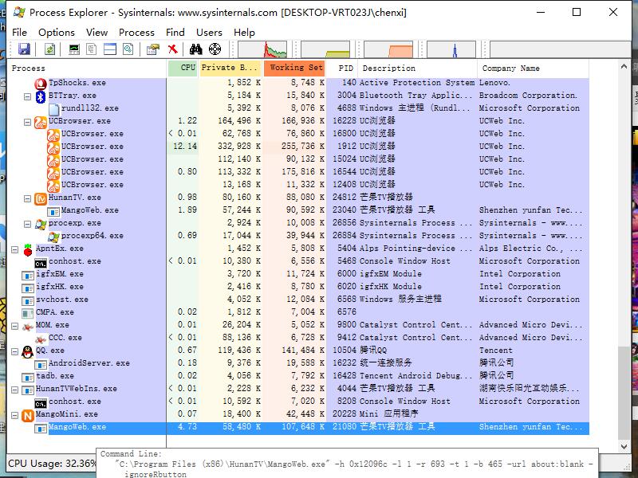638x478 pixels.
Task: Sort by the PID column header
Action: pyautogui.click(x=342, y=69)
